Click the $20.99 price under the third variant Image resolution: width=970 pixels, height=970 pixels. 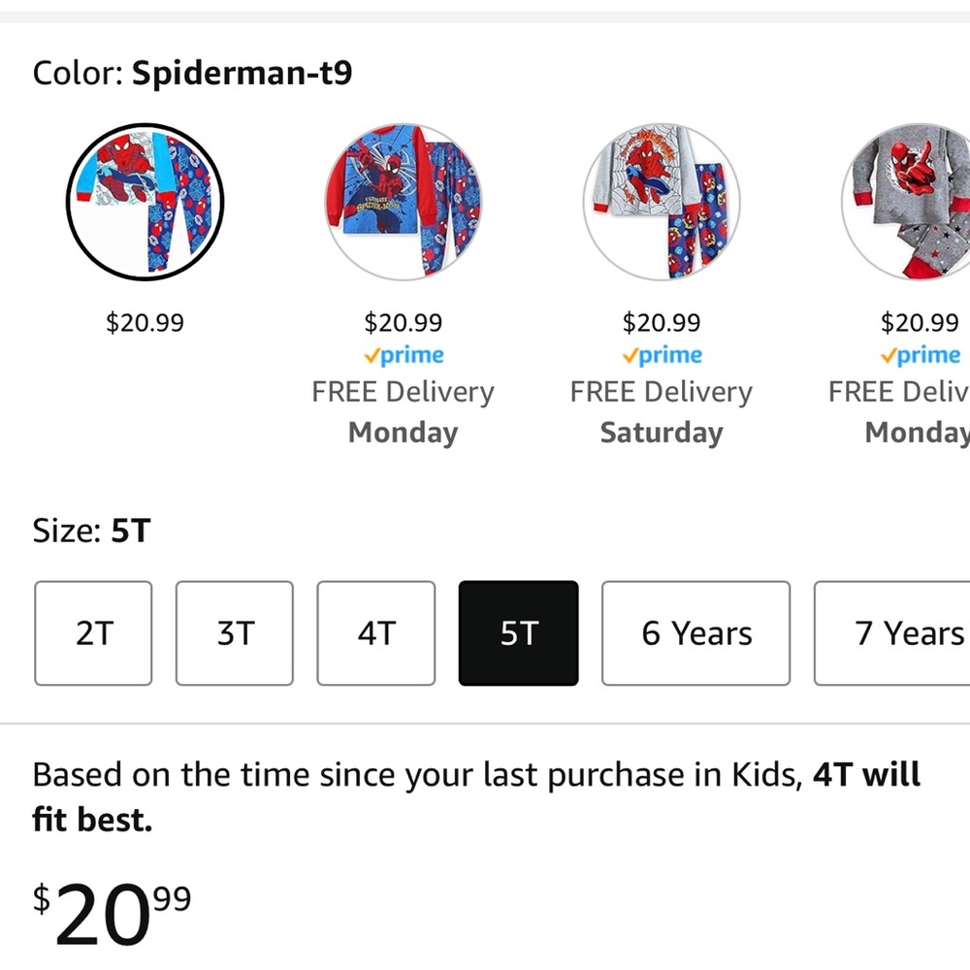(662, 322)
